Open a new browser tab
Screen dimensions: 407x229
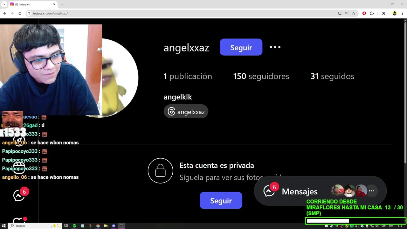(x=62, y=4)
